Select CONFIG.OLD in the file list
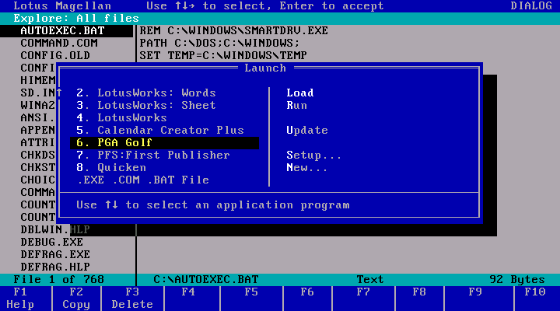560x311 pixels. tap(55, 56)
